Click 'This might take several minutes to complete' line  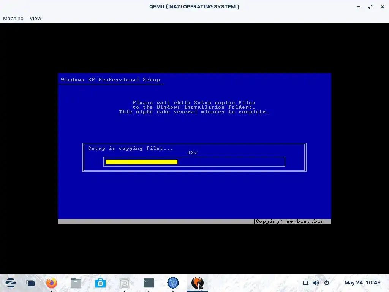point(194,112)
